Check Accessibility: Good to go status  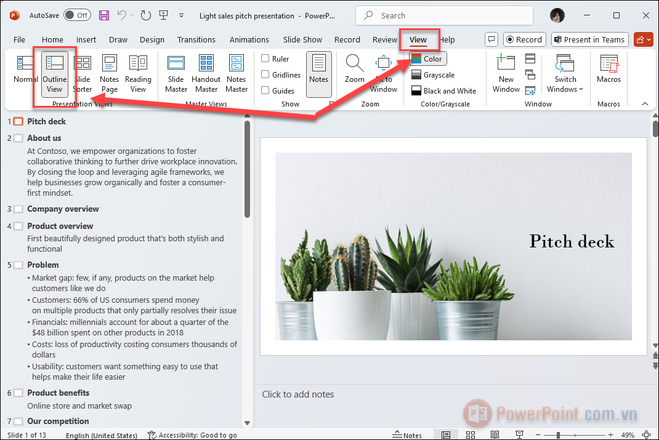click(193, 435)
